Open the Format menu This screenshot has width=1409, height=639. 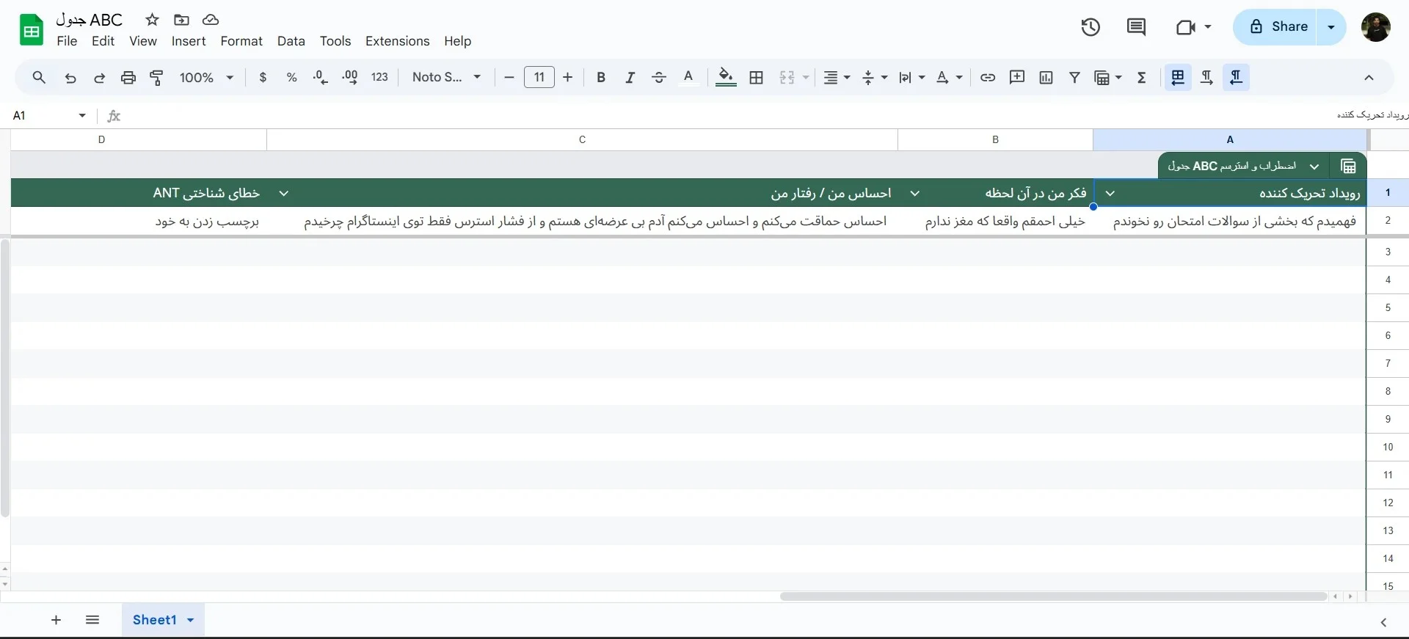coord(241,41)
